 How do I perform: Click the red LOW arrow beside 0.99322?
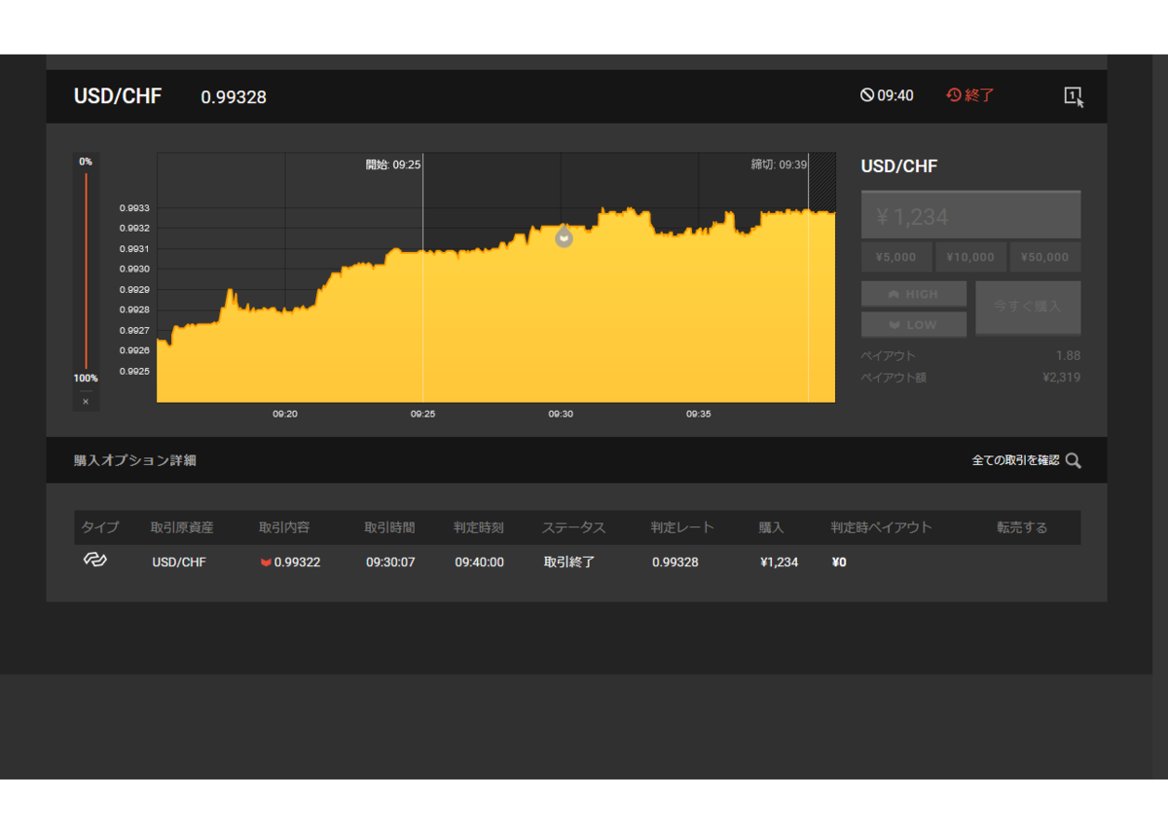(266, 562)
